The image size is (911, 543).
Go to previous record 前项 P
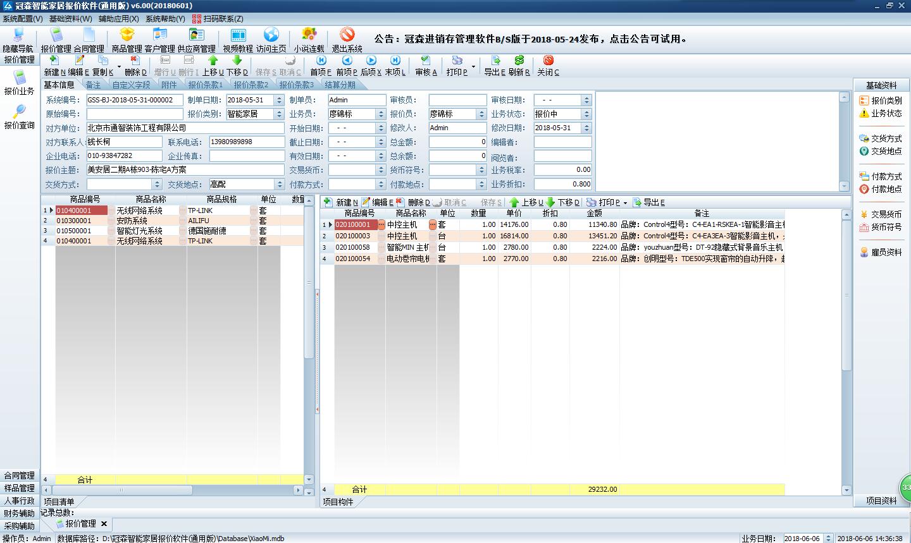(x=347, y=66)
